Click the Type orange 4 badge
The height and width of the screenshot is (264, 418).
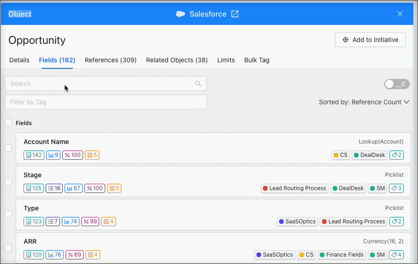pos(108,222)
